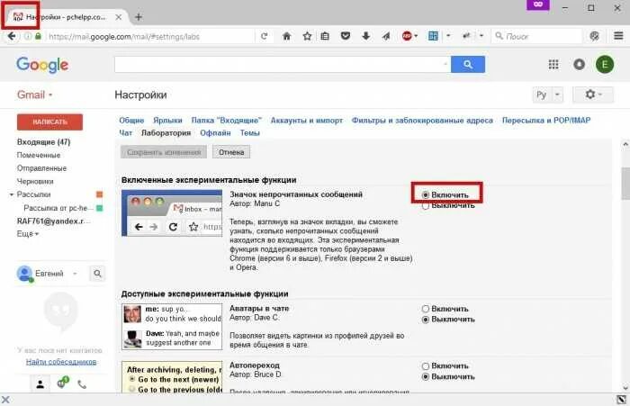
Task: Bookmark this page with the star icon
Action: (x=308, y=36)
